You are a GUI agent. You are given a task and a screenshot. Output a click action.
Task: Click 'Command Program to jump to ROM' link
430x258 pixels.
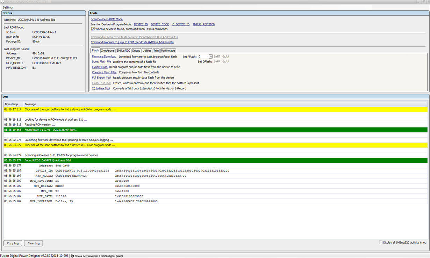click(x=132, y=42)
